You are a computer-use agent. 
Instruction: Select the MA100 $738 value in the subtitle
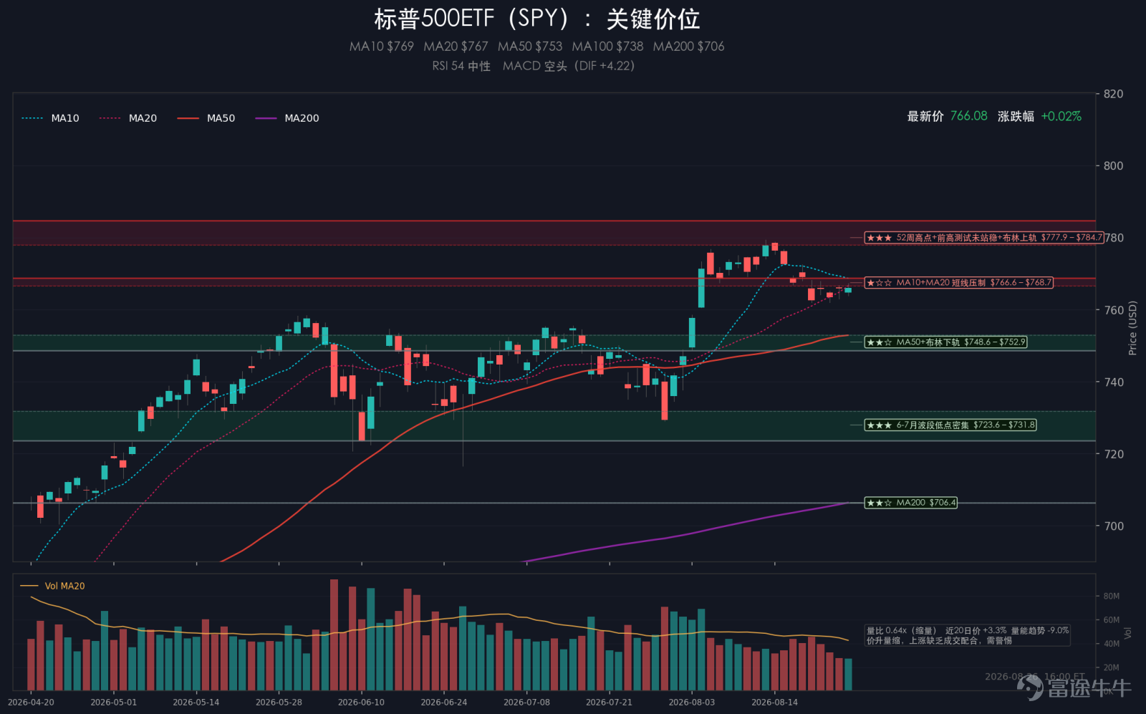click(607, 47)
